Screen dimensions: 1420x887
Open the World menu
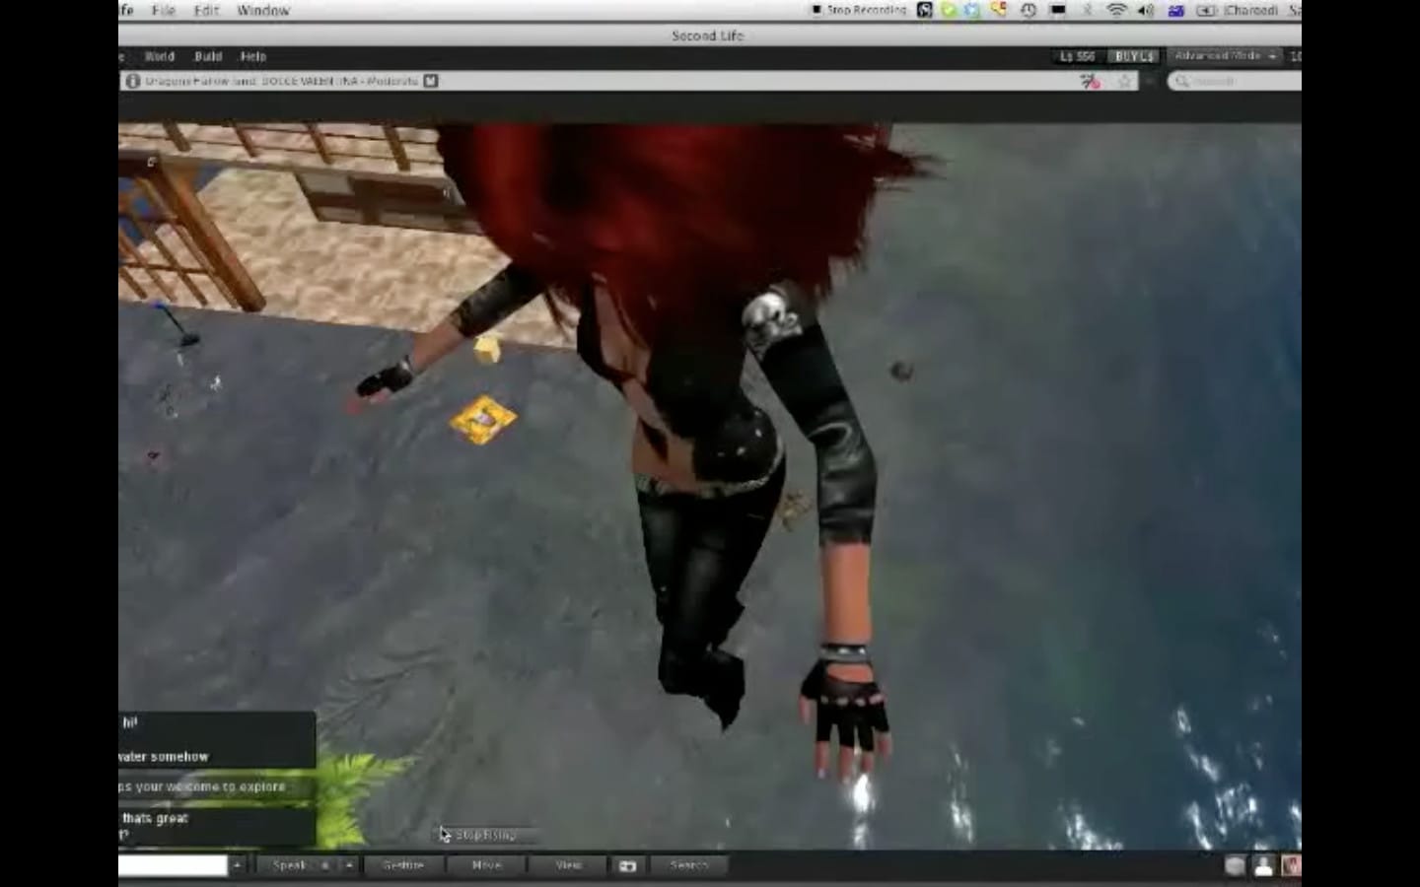[160, 56]
